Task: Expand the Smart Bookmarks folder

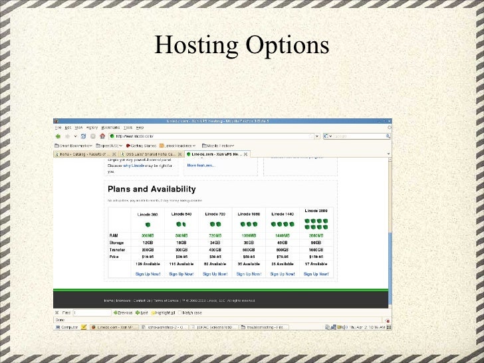Action: coord(73,146)
